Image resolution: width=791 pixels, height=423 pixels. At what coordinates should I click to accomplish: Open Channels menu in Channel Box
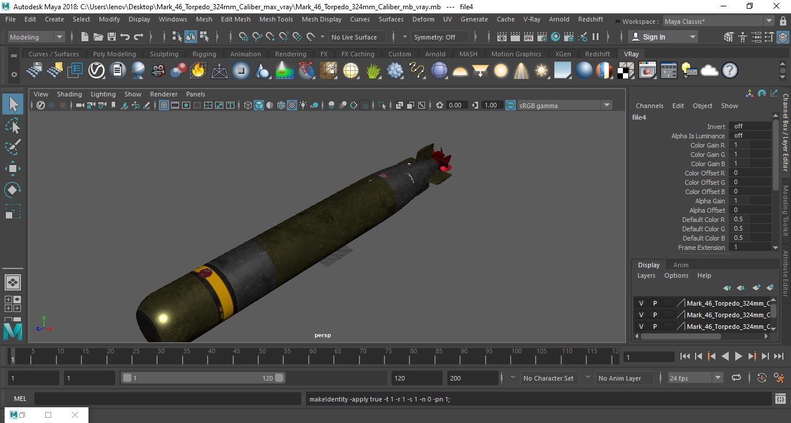(x=649, y=106)
